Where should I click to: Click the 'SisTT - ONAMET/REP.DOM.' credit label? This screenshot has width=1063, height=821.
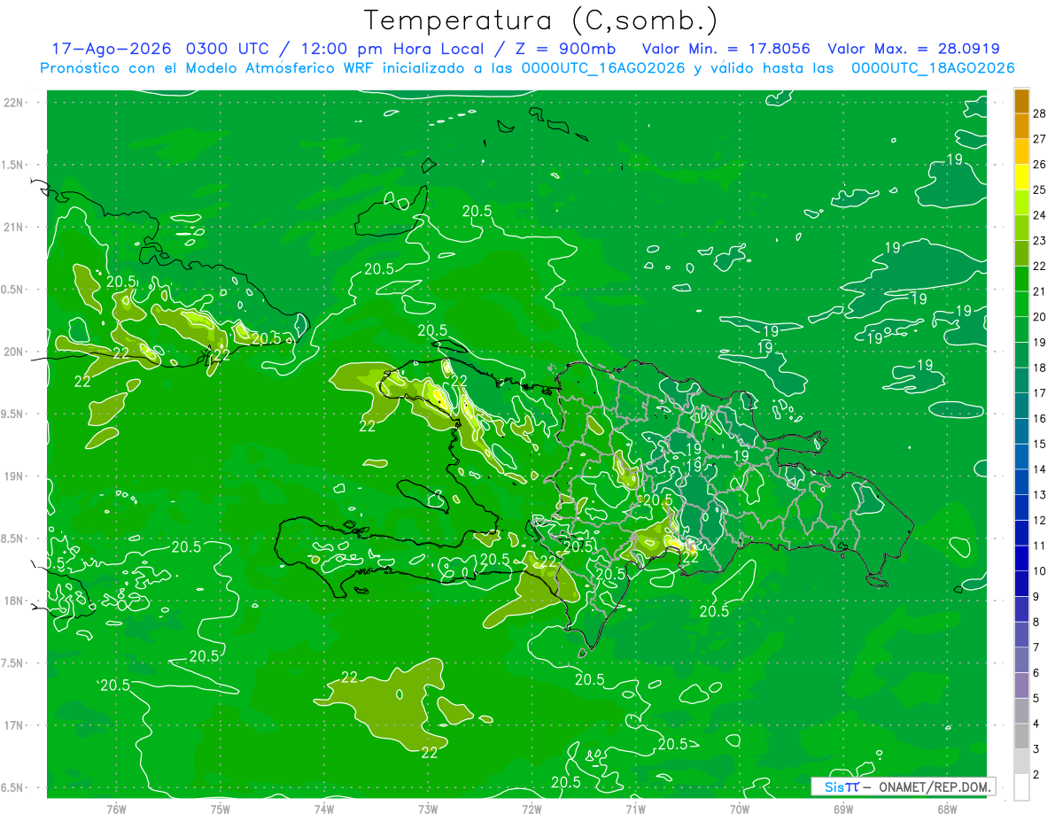pos(903,786)
